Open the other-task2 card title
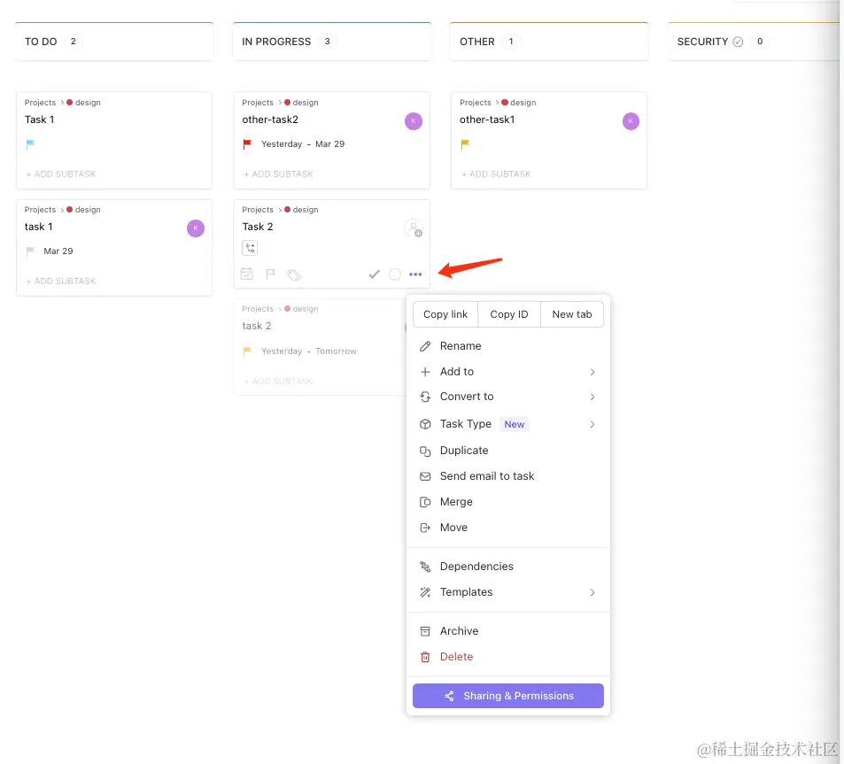The image size is (844, 764). (269, 120)
